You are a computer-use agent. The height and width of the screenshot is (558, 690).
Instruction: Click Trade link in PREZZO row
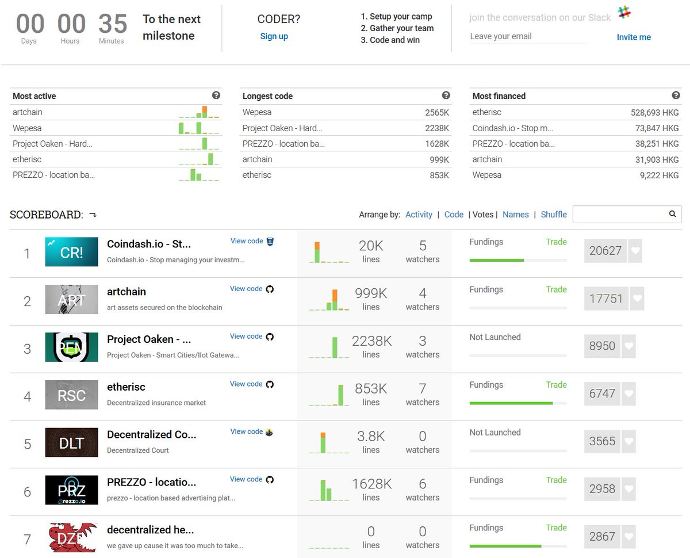click(x=556, y=480)
